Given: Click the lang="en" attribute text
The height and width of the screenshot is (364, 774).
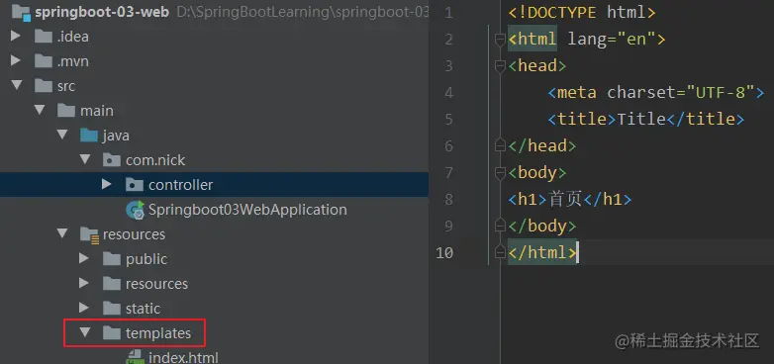Looking at the screenshot, I should (x=611, y=39).
